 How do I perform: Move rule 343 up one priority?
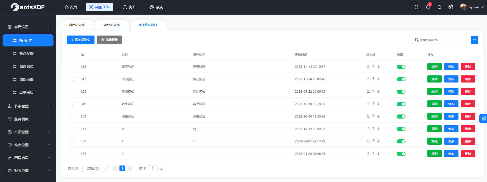[x=373, y=116]
